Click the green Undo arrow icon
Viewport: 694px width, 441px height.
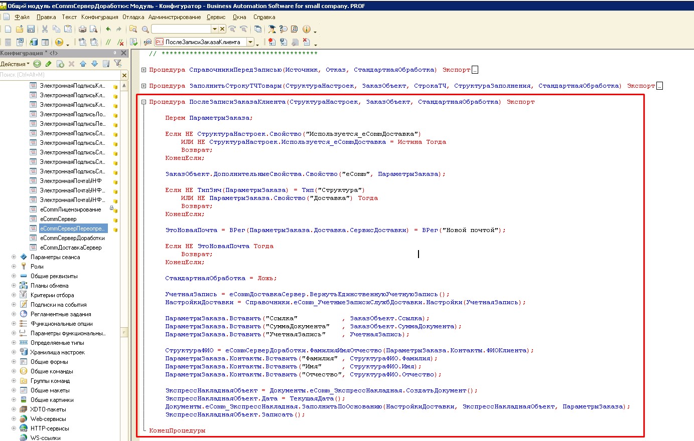coord(108,29)
